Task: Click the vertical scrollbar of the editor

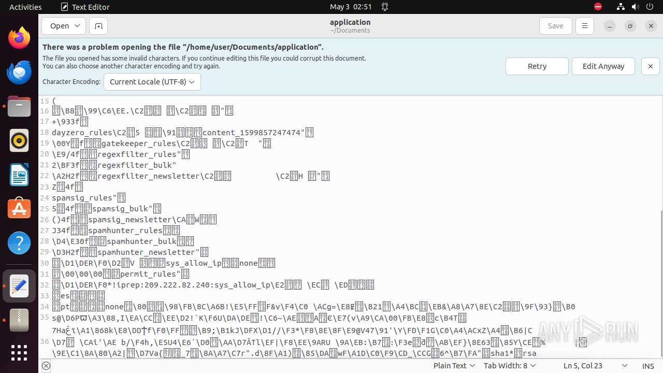Action: [x=661, y=284]
